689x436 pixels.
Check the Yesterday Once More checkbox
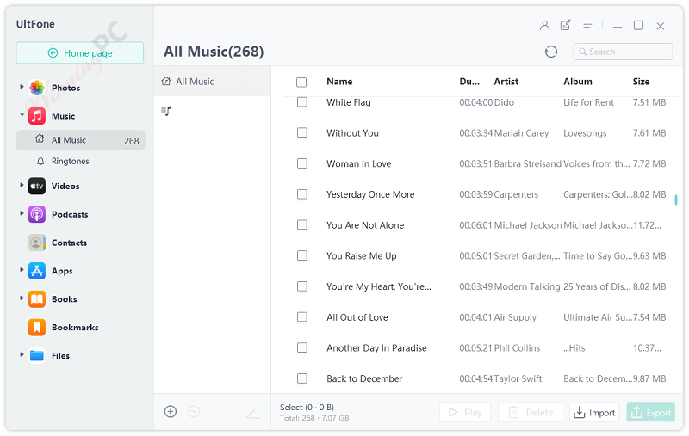[x=302, y=194]
